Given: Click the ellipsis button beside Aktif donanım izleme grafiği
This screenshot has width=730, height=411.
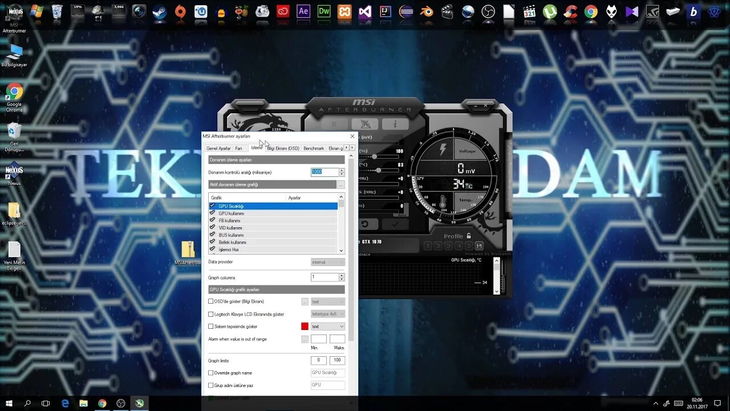Looking at the screenshot, I should (x=341, y=185).
